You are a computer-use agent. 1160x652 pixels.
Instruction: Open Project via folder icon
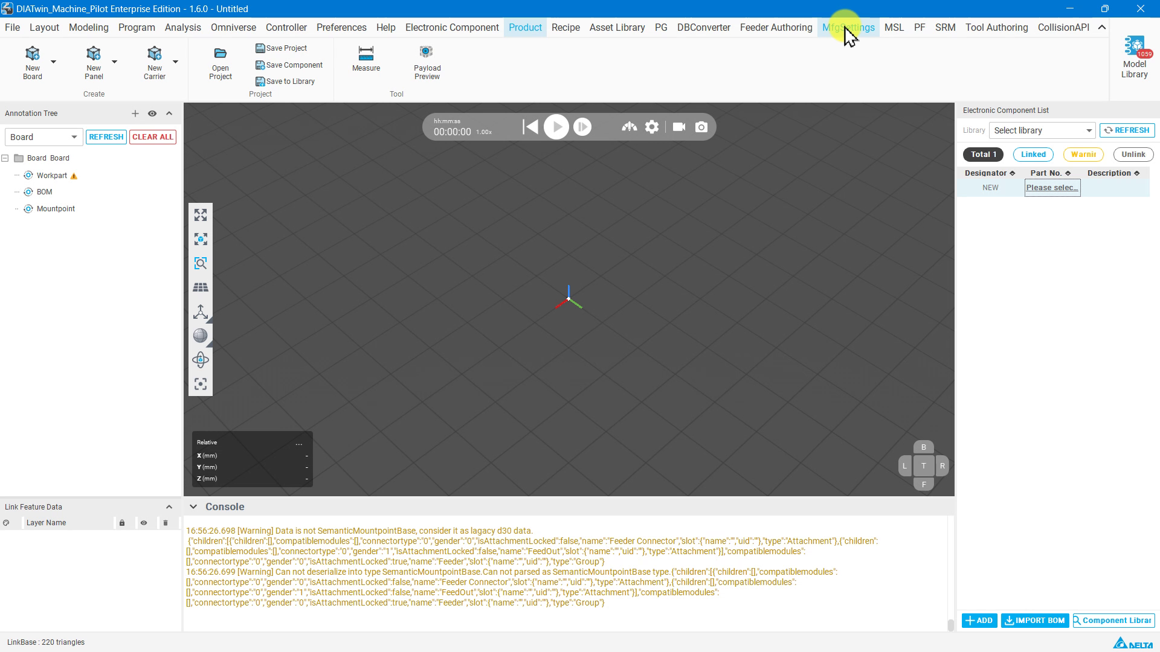tap(221, 54)
